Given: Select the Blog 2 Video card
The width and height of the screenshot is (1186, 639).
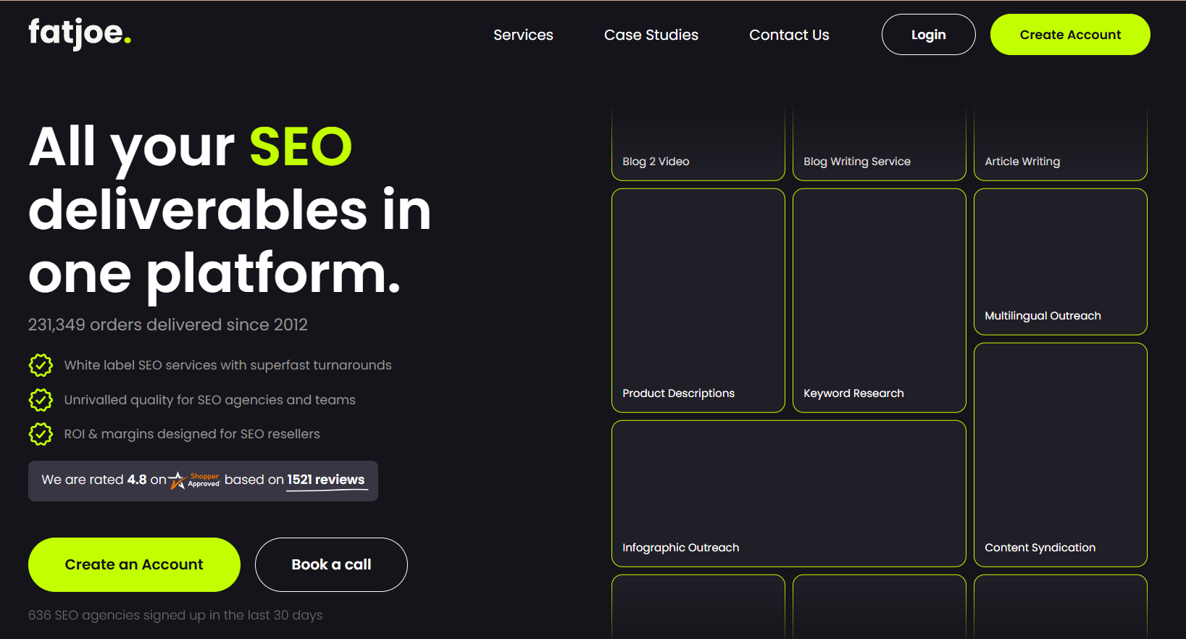Looking at the screenshot, I should pos(698,145).
